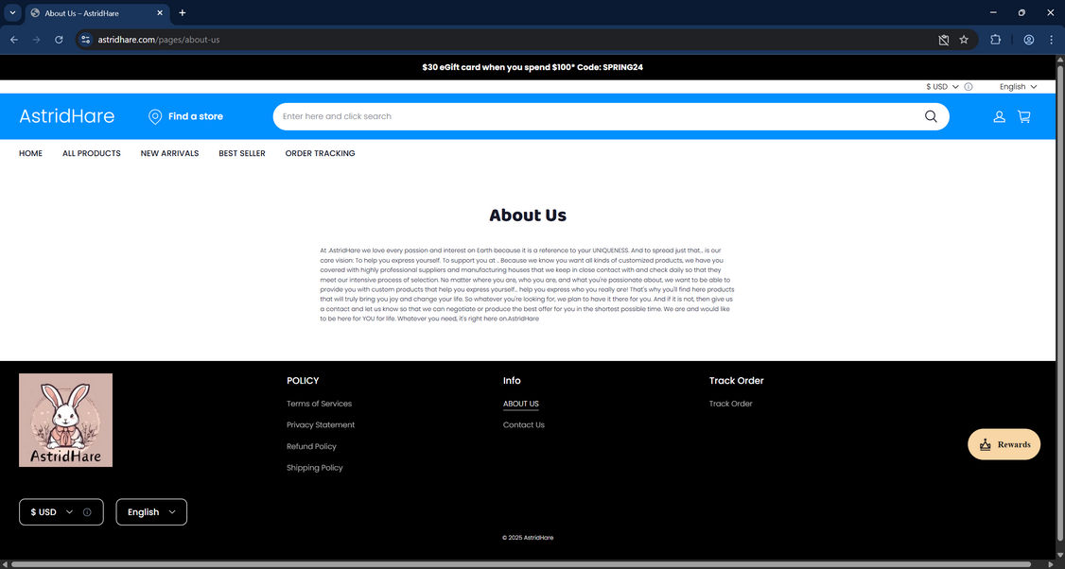Image resolution: width=1065 pixels, height=569 pixels.
Task: Click the browser back arrow
Action: click(14, 40)
